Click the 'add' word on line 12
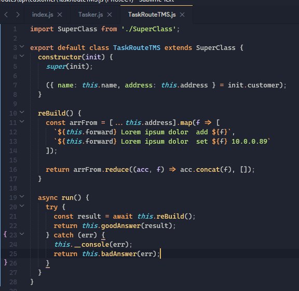 tap(202, 132)
